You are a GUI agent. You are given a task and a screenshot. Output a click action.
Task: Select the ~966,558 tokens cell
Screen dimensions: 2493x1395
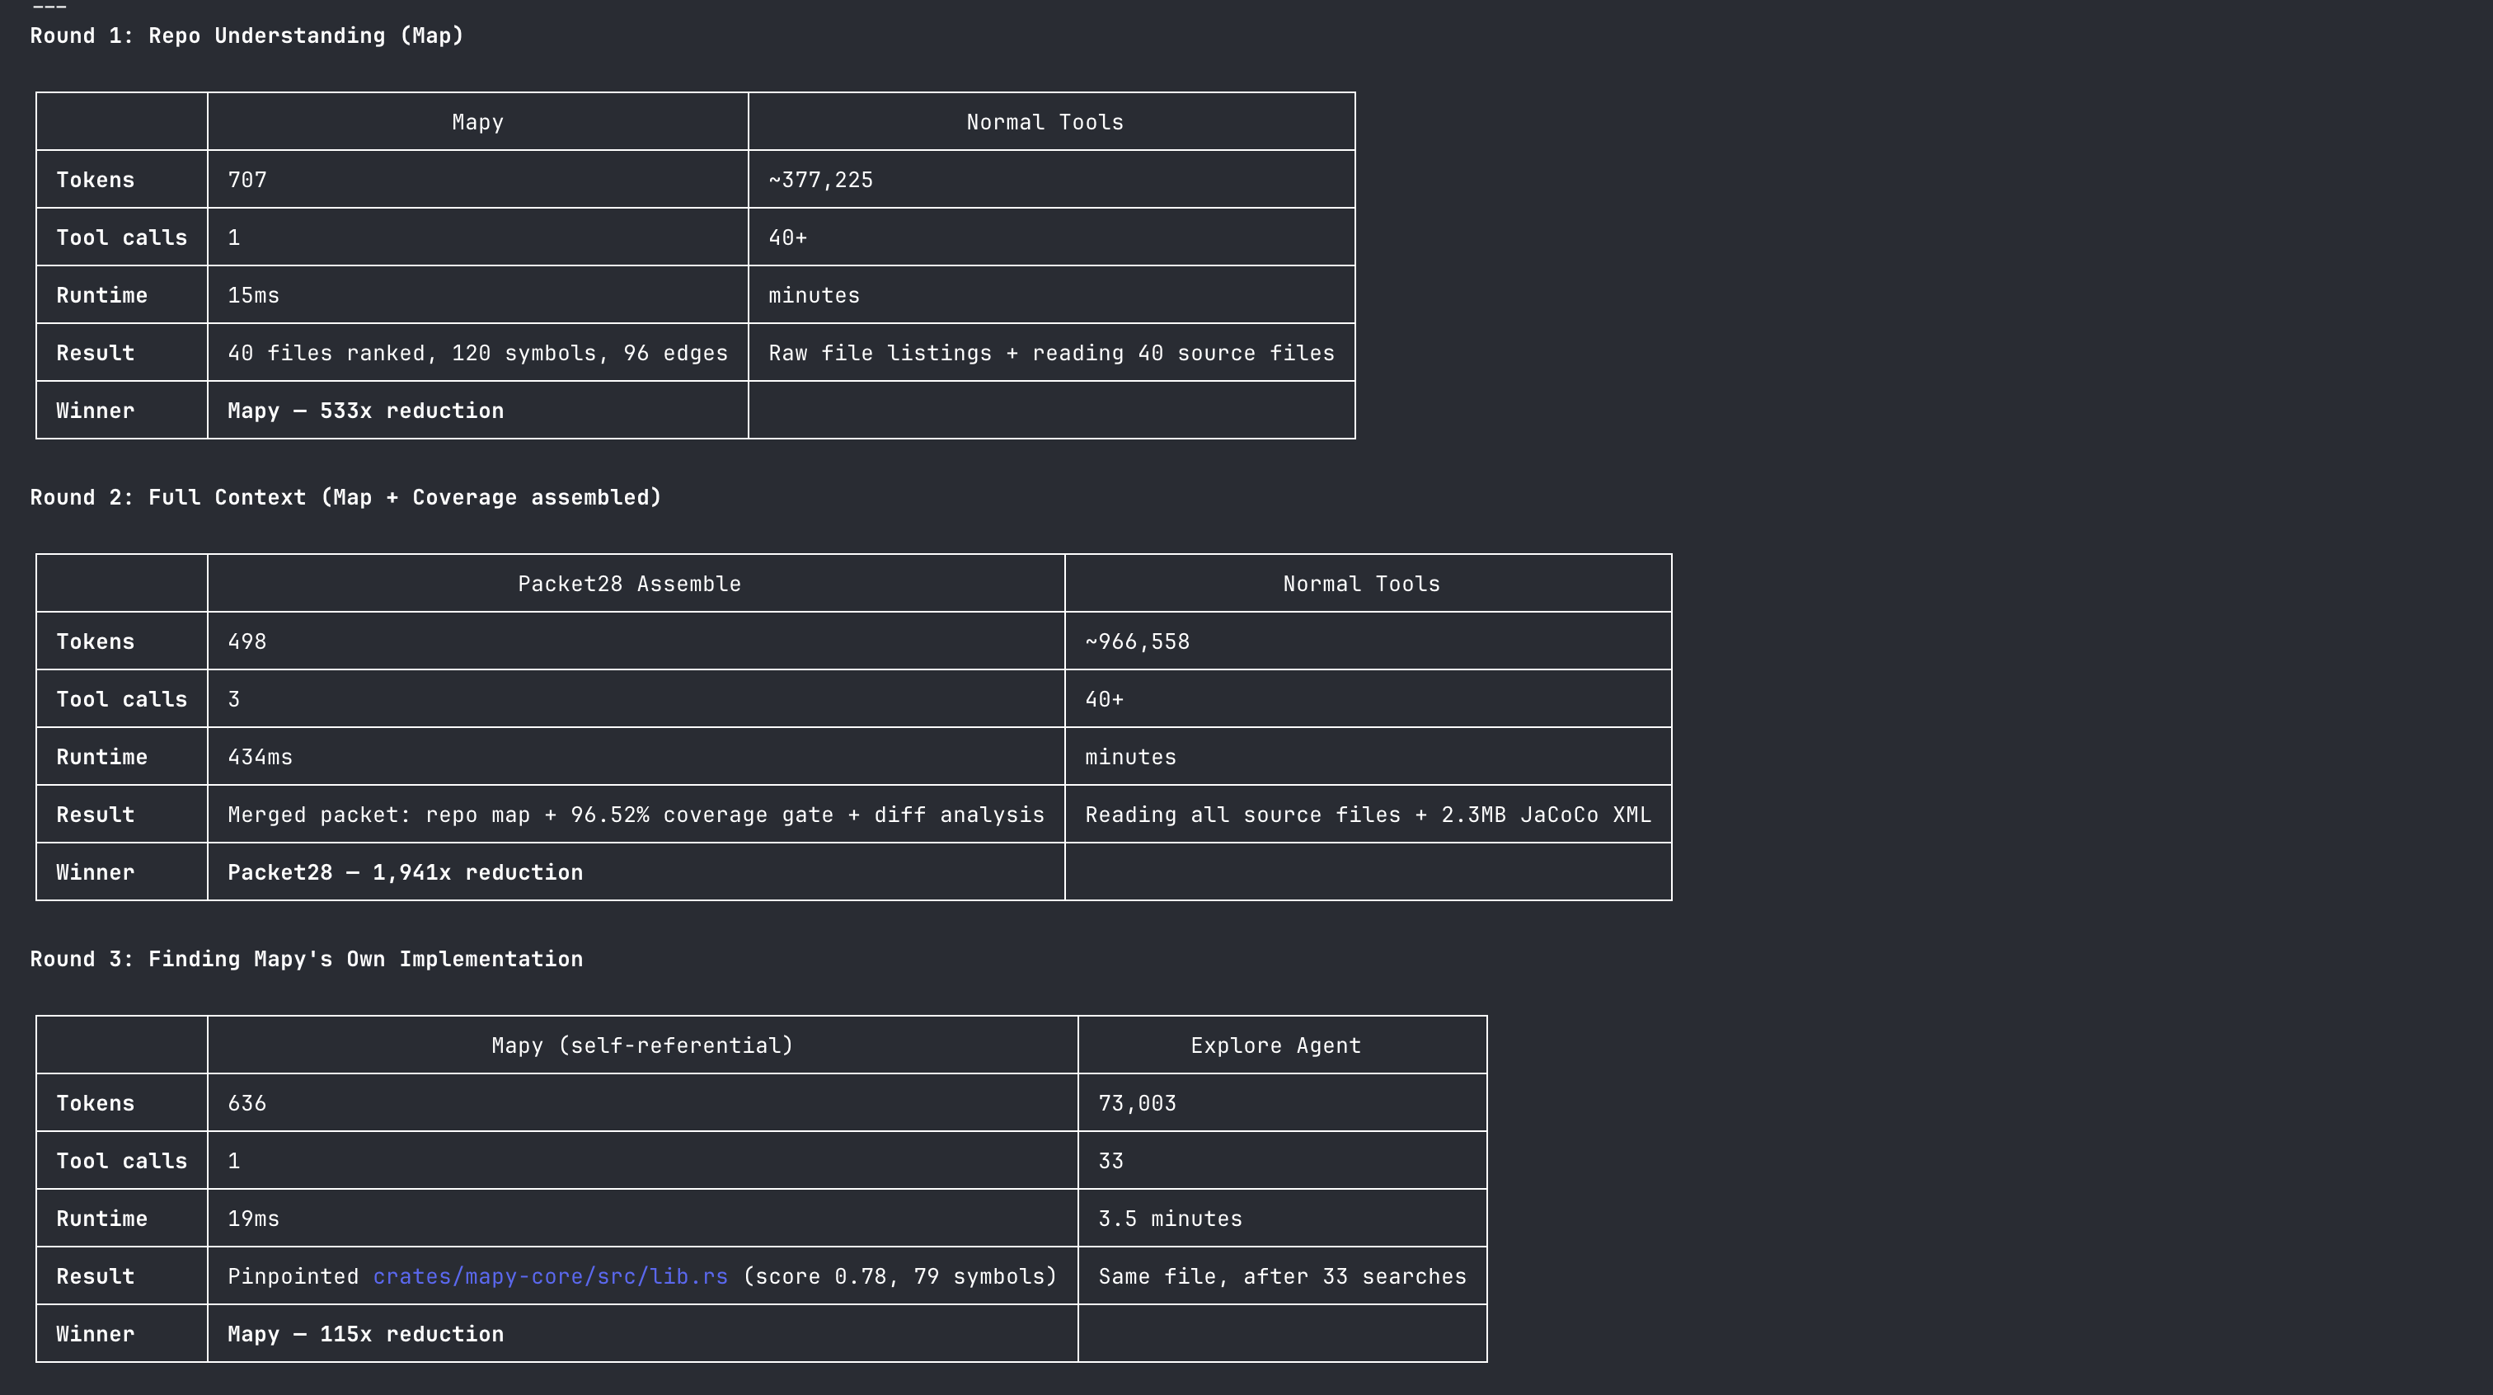(1137, 641)
